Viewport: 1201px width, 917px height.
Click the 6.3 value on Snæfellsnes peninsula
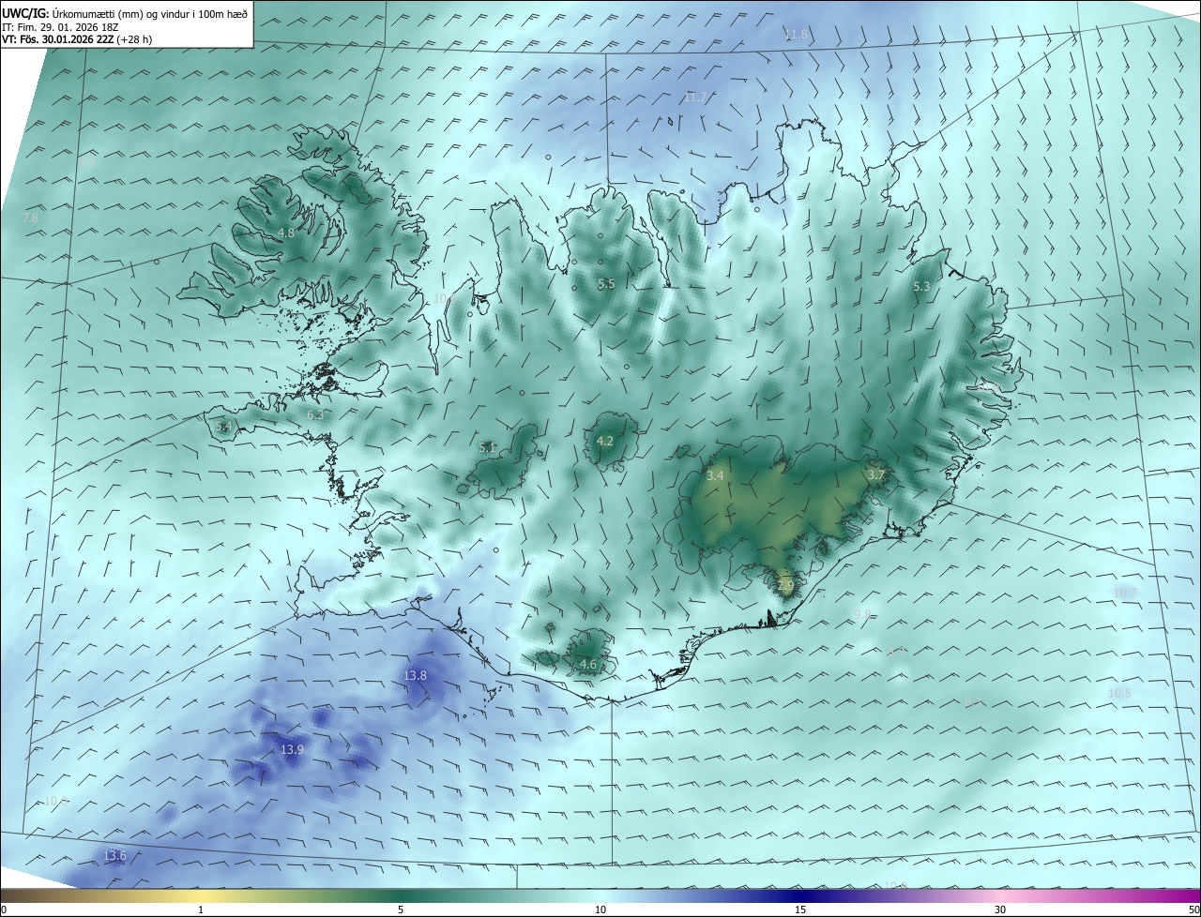pyautogui.click(x=315, y=414)
